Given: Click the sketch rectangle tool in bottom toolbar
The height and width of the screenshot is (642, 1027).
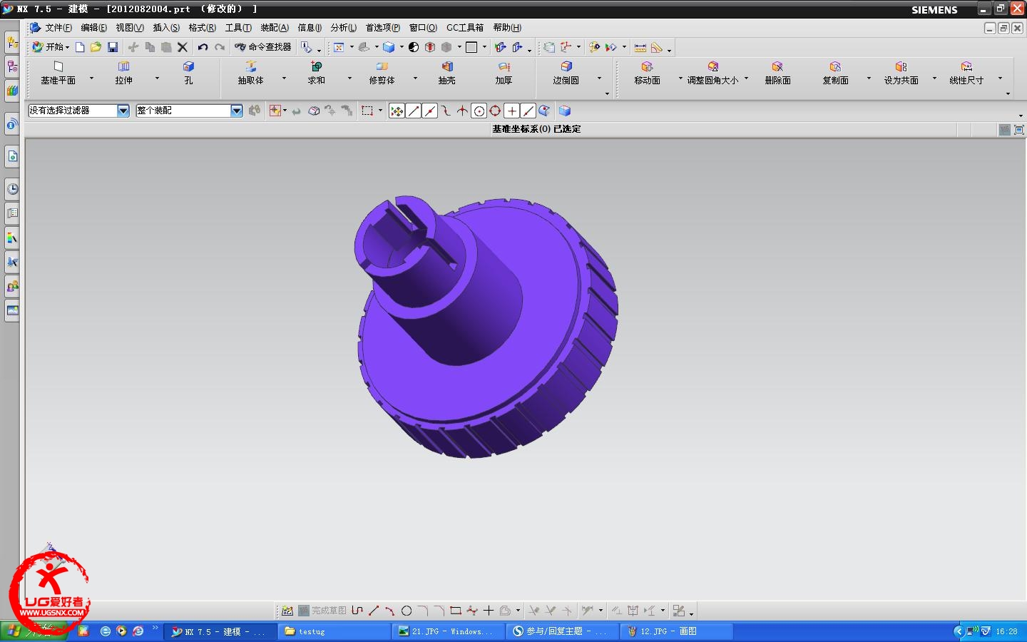Looking at the screenshot, I should [x=456, y=611].
